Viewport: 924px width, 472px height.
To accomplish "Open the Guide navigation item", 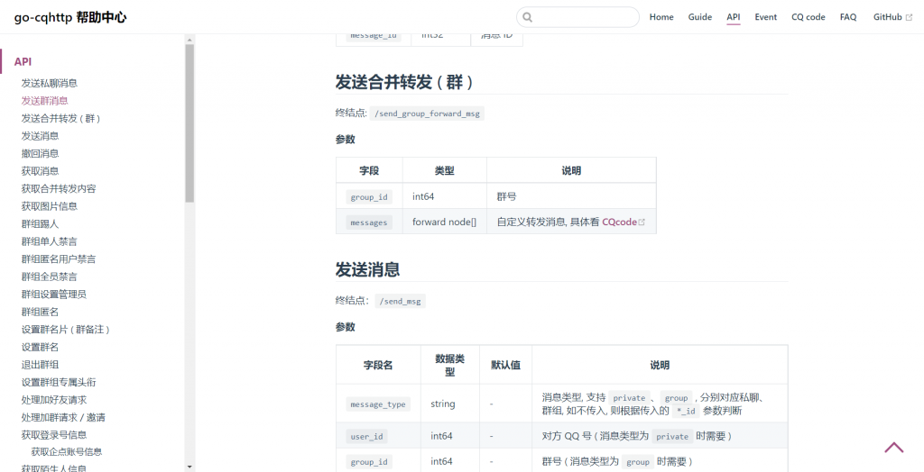I will pos(699,17).
